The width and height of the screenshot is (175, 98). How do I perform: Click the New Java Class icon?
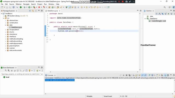[52, 7]
